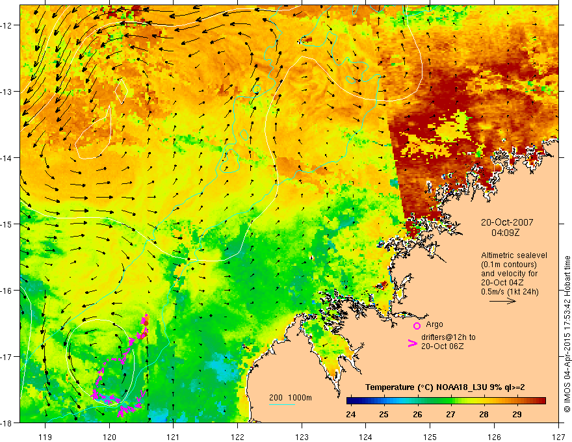
Task: Click the colorbar value 27
Action: point(450,415)
